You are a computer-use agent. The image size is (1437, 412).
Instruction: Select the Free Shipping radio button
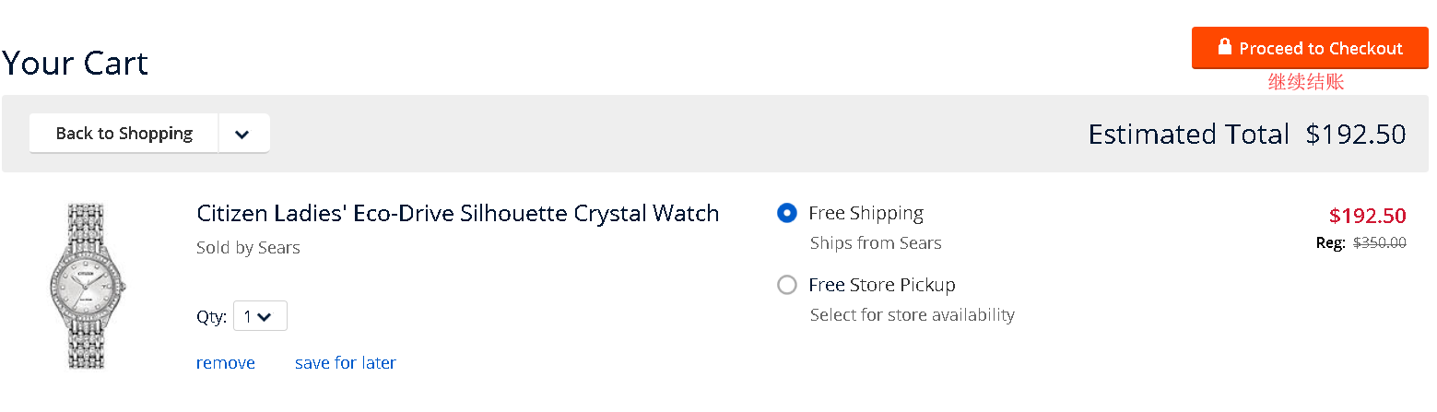[x=786, y=213]
